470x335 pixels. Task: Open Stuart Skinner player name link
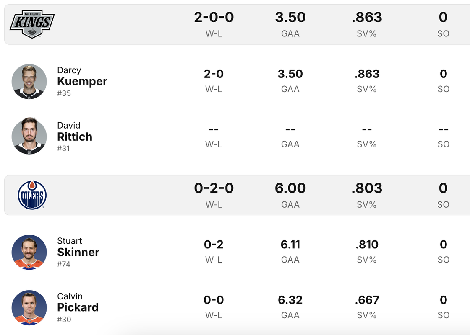78,252
